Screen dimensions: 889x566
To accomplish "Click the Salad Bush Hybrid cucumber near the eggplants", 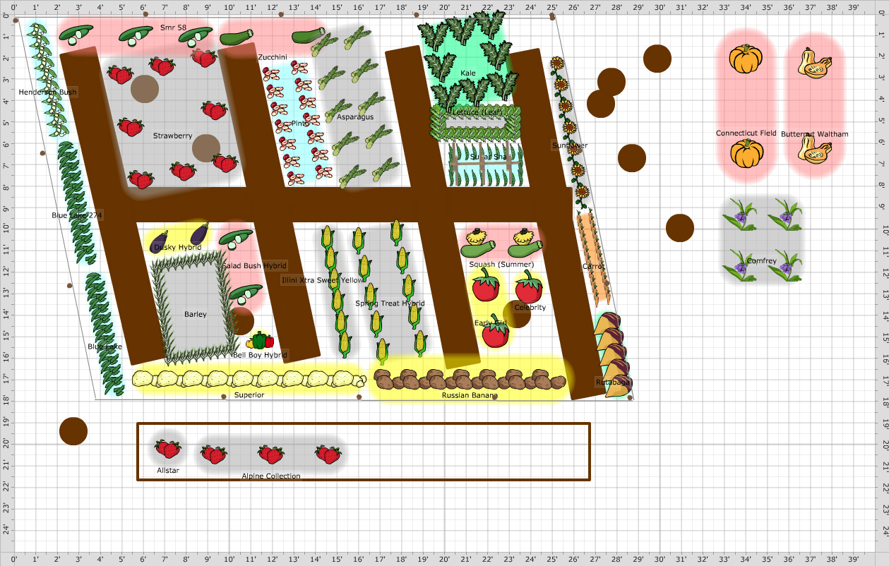I will [x=235, y=239].
